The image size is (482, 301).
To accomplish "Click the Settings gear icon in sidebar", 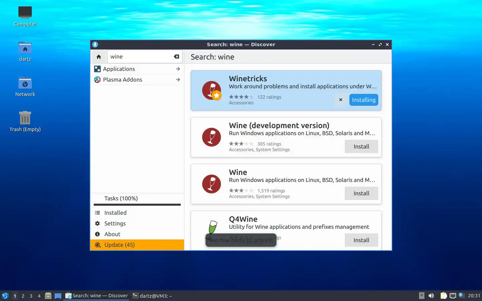I will tap(97, 223).
